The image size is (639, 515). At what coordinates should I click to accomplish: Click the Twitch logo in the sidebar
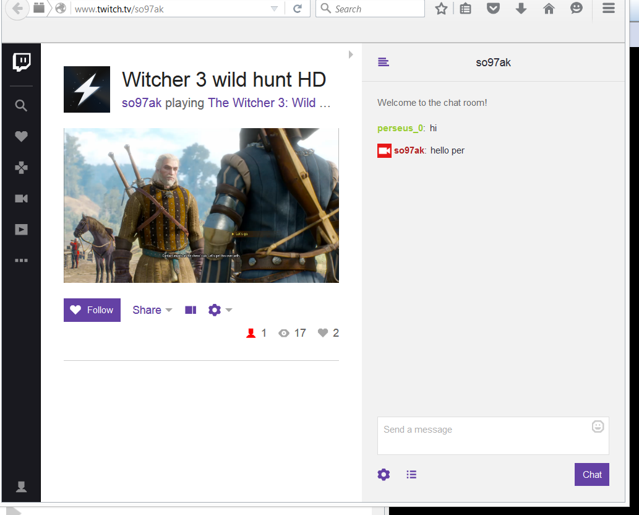(21, 62)
